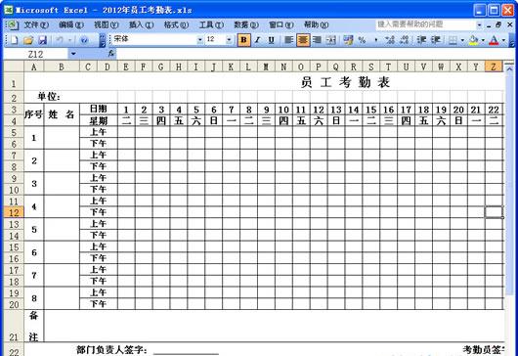Increase cell indent
Image resolution: width=518 pixels, height=356 pixels.
[x=435, y=40]
